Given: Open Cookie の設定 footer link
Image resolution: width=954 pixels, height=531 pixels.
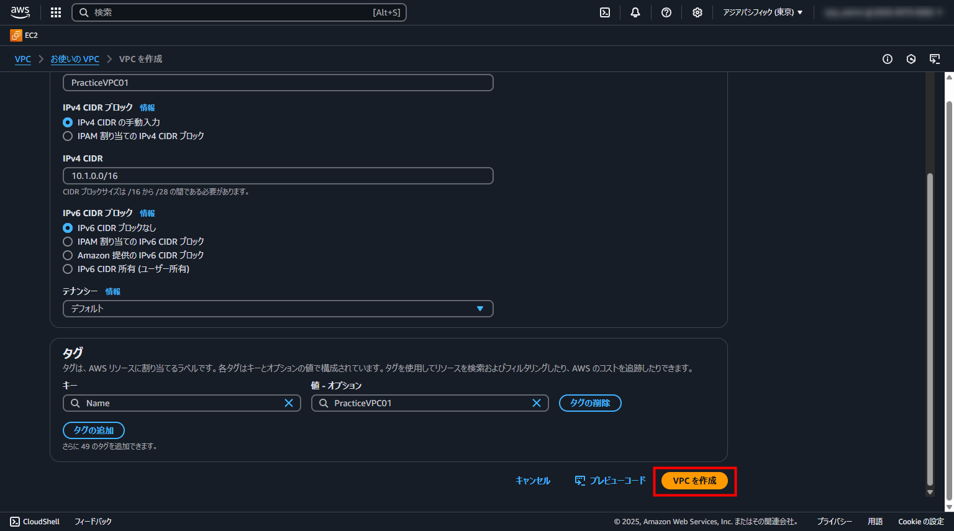Looking at the screenshot, I should point(921,522).
